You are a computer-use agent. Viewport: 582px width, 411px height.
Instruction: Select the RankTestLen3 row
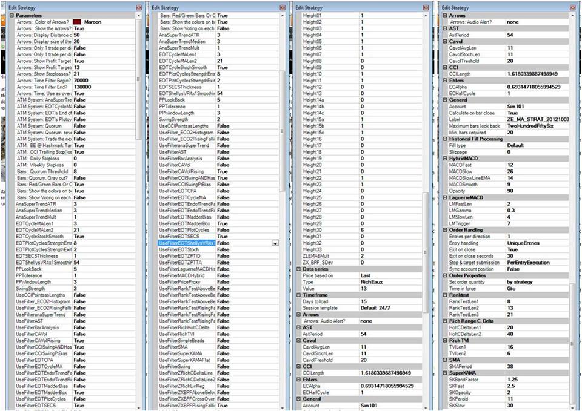[x=508, y=315]
